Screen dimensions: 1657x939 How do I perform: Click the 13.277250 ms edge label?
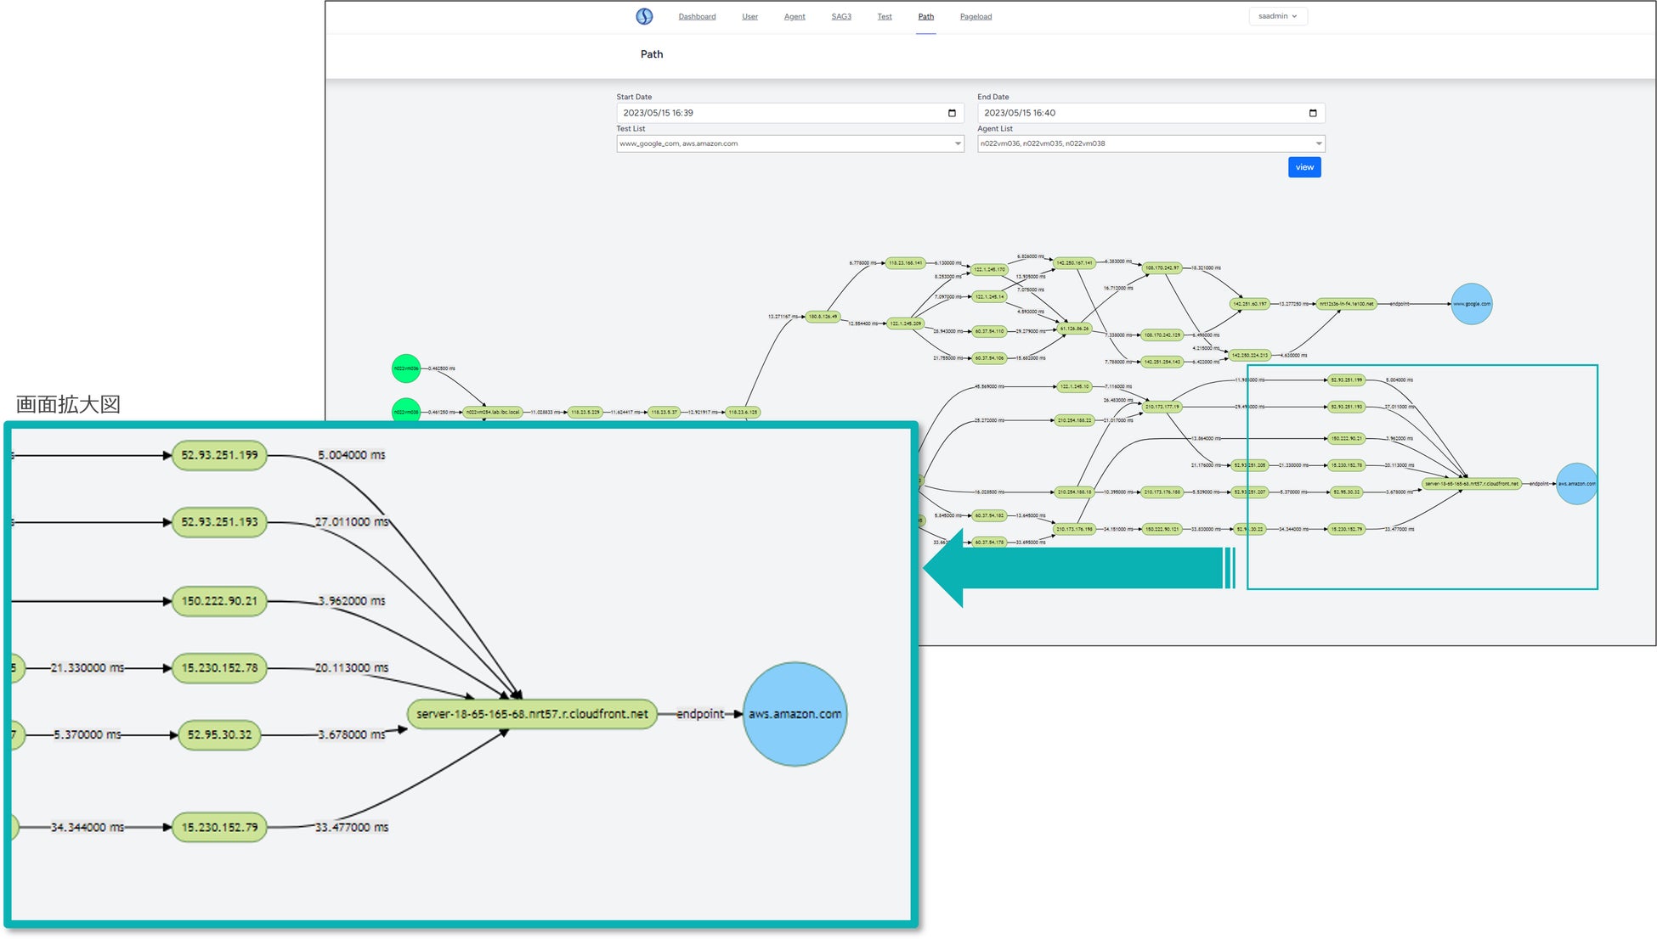(1295, 304)
